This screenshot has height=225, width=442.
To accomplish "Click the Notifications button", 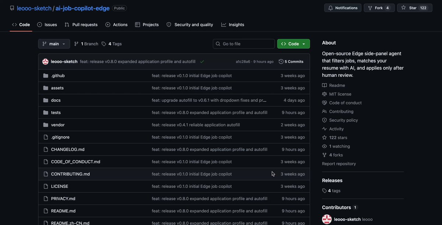I will point(343,8).
